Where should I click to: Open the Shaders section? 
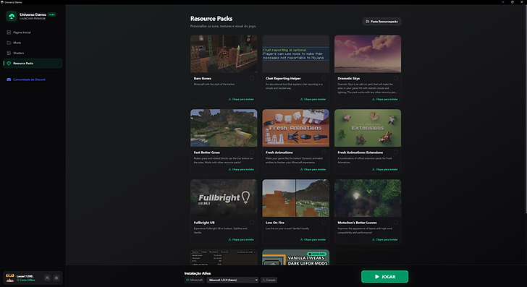coord(33,53)
